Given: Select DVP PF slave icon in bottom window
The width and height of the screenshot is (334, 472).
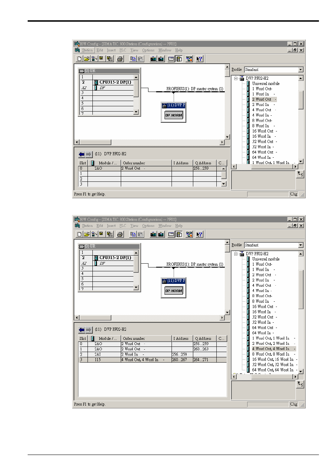Looking at the screenshot, I should point(173,287).
